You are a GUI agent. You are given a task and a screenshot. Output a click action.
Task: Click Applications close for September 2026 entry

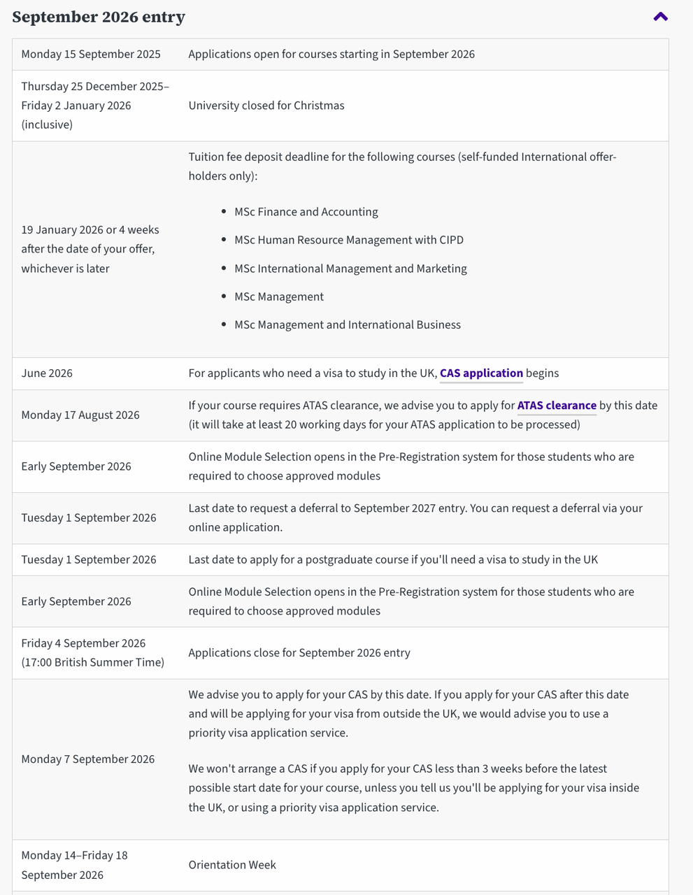(x=299, y=653)
